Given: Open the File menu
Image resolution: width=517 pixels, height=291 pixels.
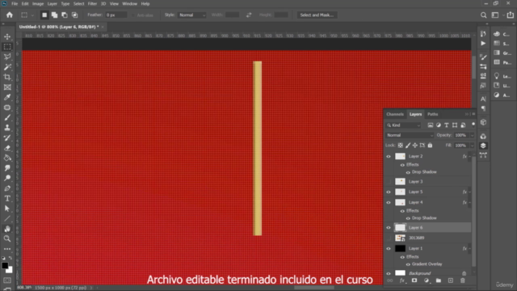Looking at the screenshot, I should click(15, 3).
